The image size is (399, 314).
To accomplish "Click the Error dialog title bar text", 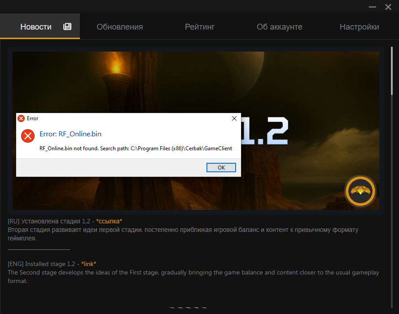I will click(33, 118).
